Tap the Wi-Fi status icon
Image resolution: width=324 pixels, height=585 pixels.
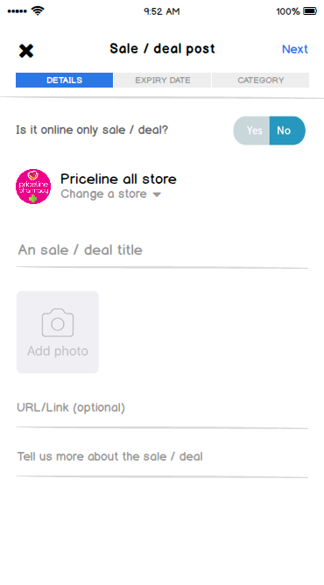tap(38, 11)
